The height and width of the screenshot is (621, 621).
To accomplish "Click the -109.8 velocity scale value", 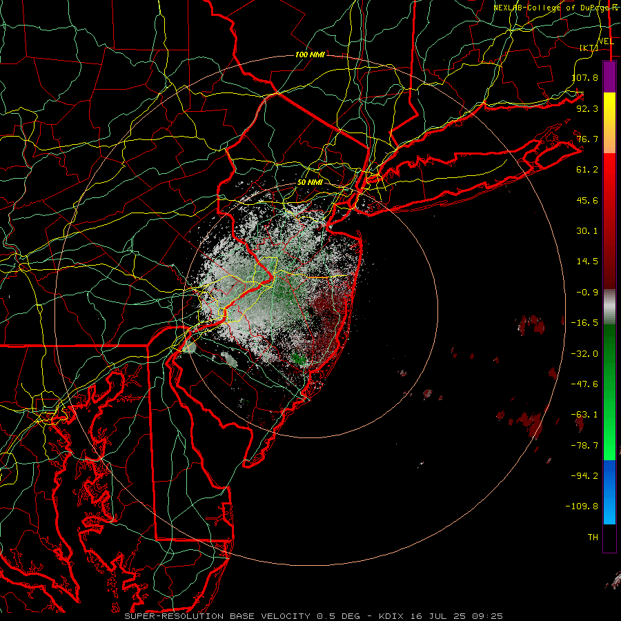I will [582, 506].
